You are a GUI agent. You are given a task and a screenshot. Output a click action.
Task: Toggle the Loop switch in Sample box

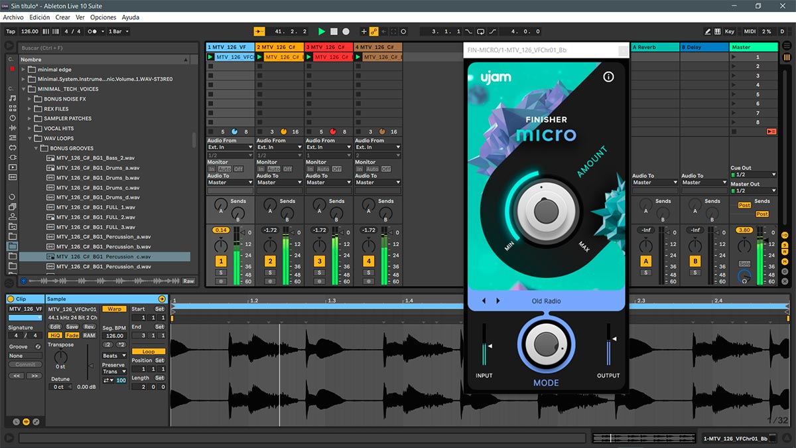tap(149, 351)
